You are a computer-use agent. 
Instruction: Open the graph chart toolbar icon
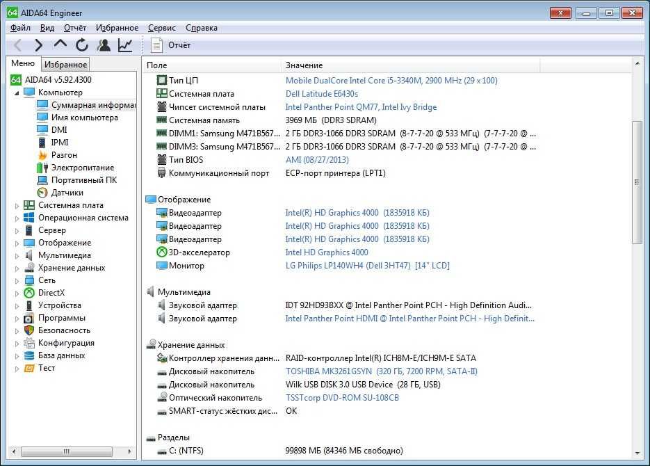125,45
